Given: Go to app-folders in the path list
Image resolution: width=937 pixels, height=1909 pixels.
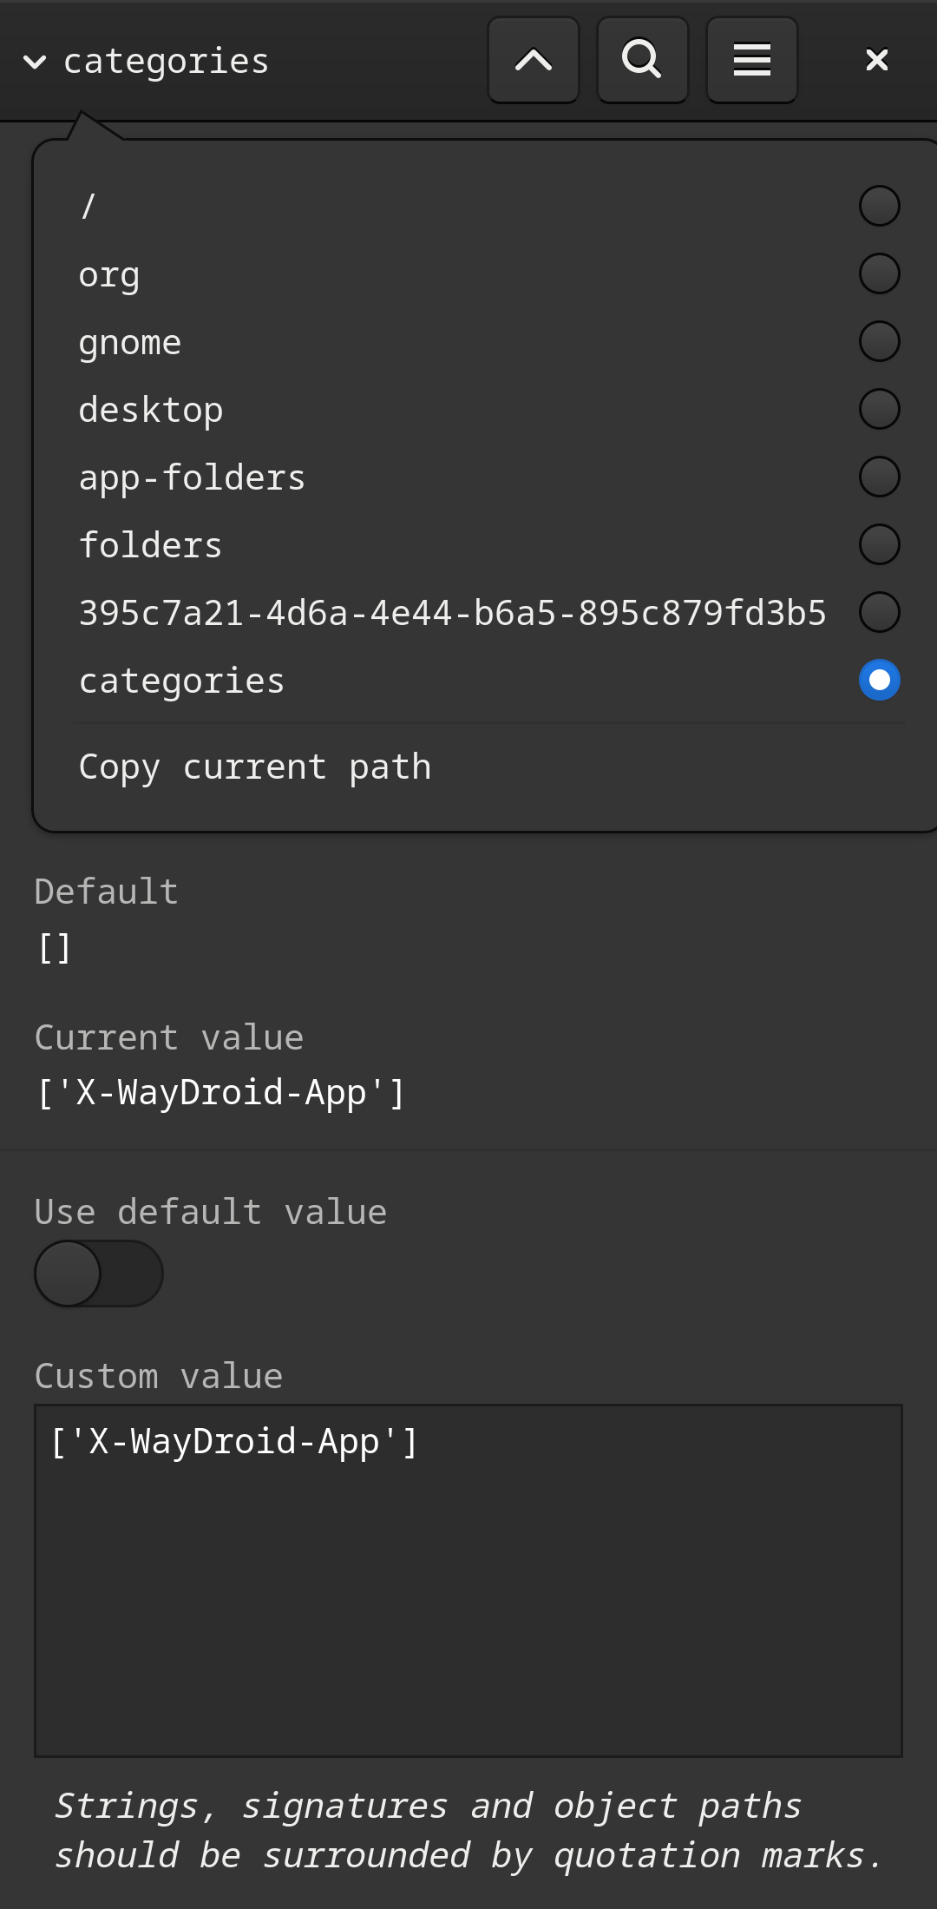Looking at the screenshot, I should click(192, 478).
